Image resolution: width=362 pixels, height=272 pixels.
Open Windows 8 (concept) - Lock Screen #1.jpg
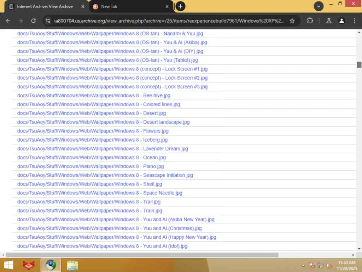112,69
